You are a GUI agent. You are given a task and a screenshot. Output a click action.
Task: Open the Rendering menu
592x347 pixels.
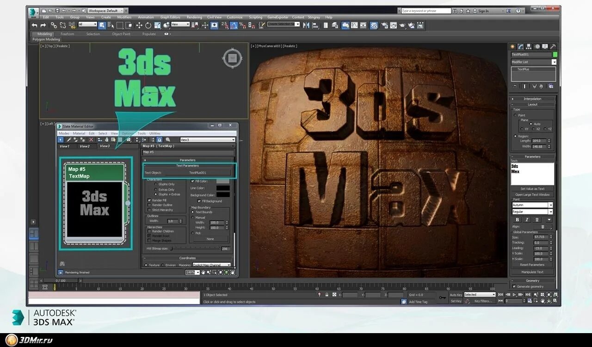point(194,17)
